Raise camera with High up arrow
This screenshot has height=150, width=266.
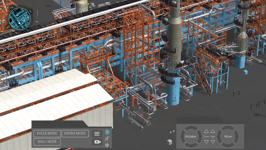[213, 131]
